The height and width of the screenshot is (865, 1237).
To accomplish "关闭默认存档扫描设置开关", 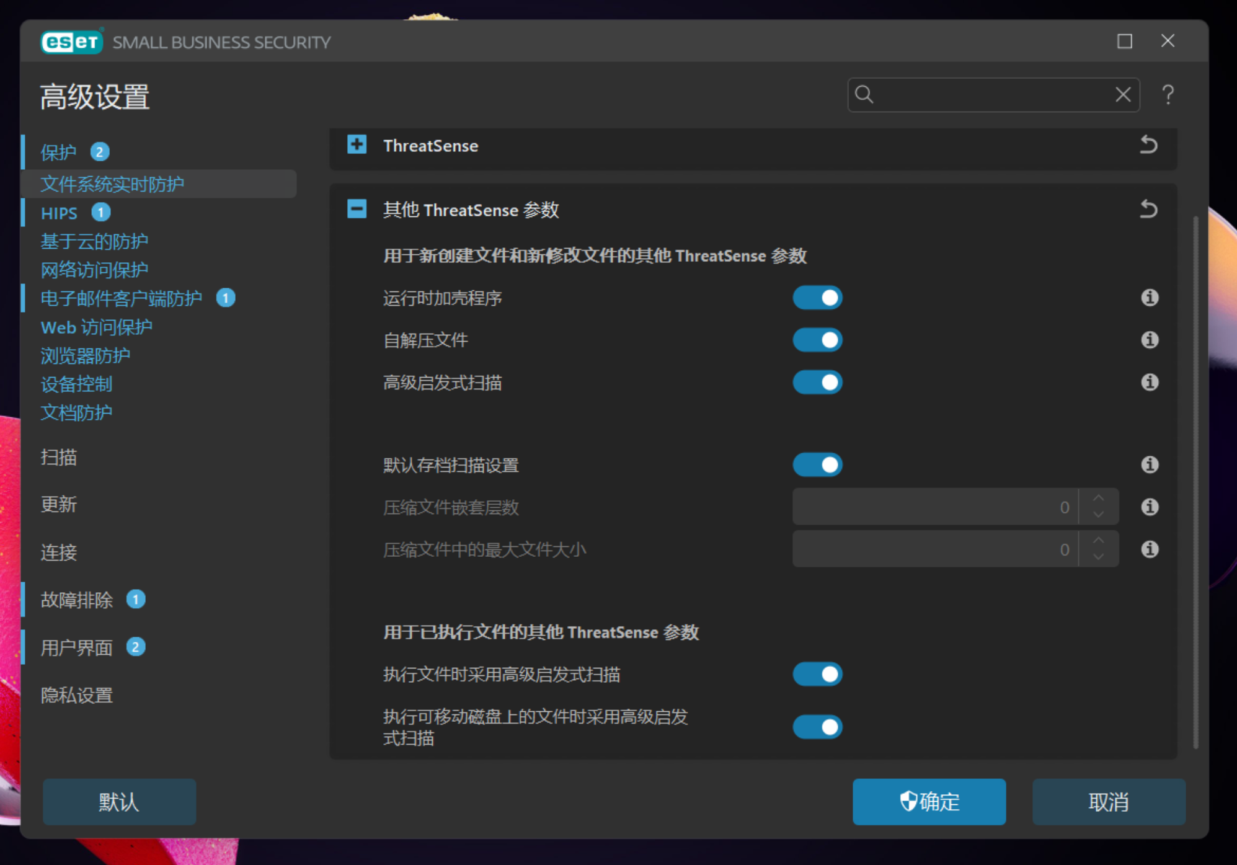I will (x=817, y=464).
